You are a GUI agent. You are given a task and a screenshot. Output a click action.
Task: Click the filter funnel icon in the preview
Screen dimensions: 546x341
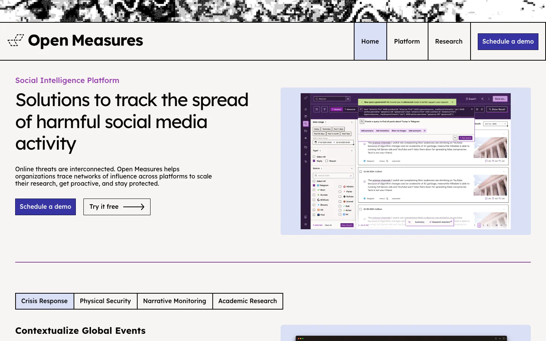point(325,109)
